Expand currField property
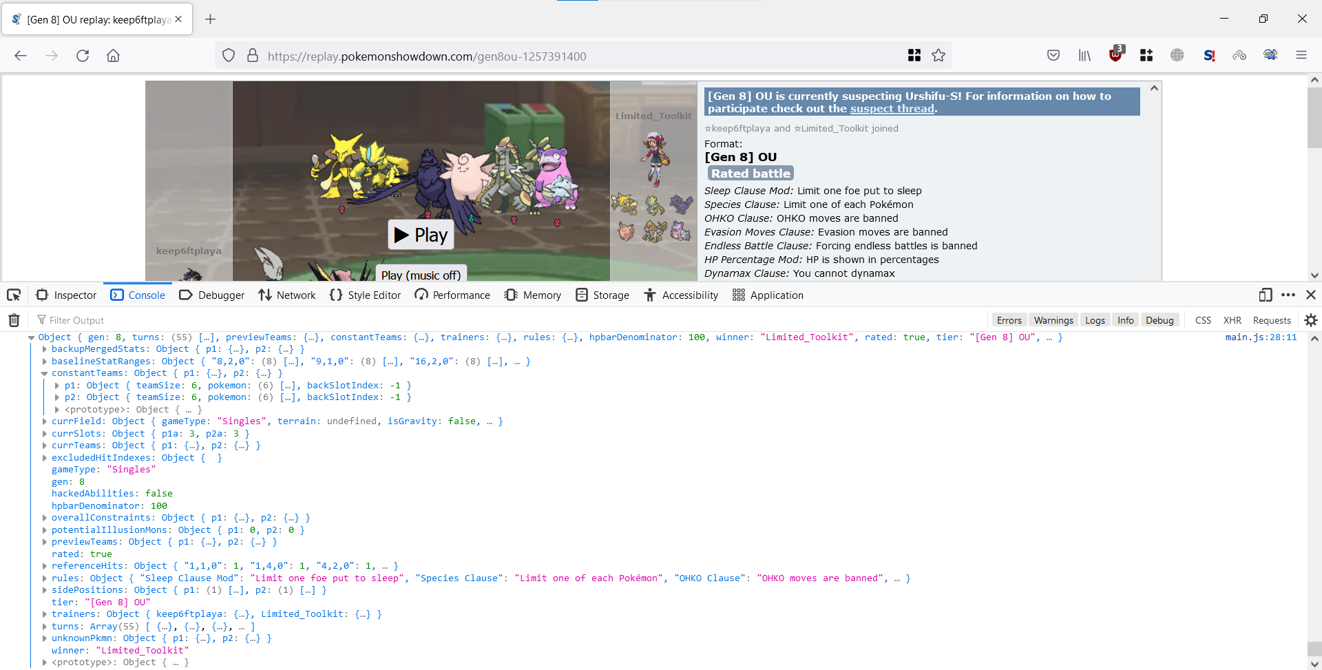 45,421
